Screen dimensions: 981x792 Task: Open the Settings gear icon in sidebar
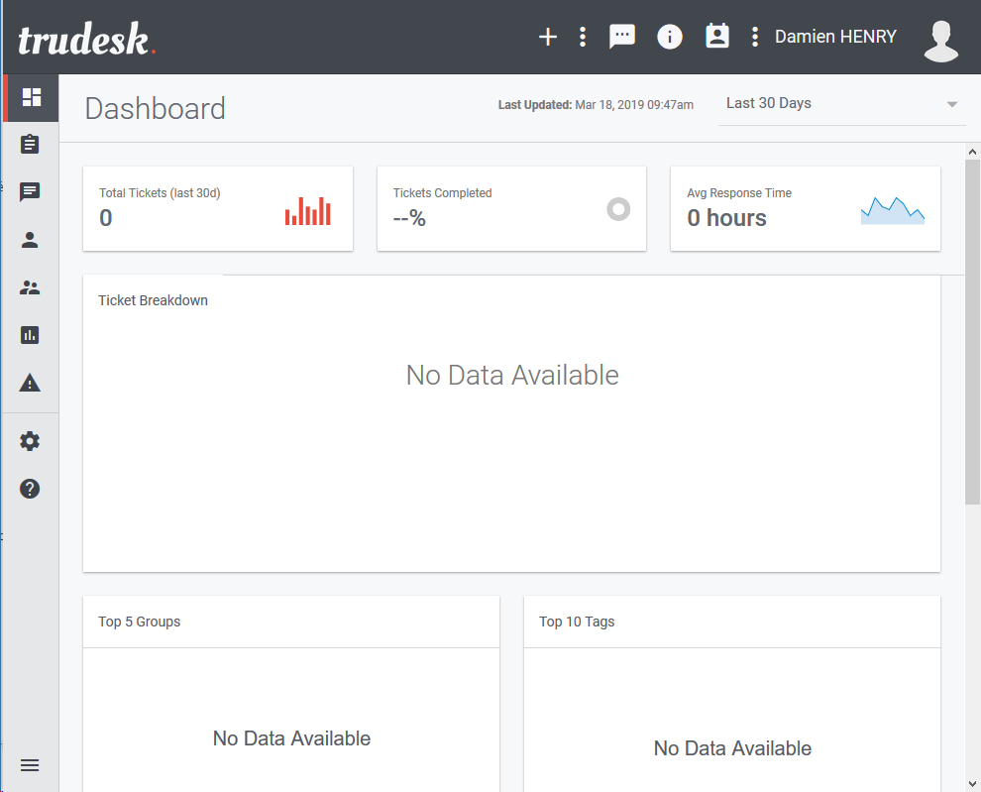pos(30,441)
